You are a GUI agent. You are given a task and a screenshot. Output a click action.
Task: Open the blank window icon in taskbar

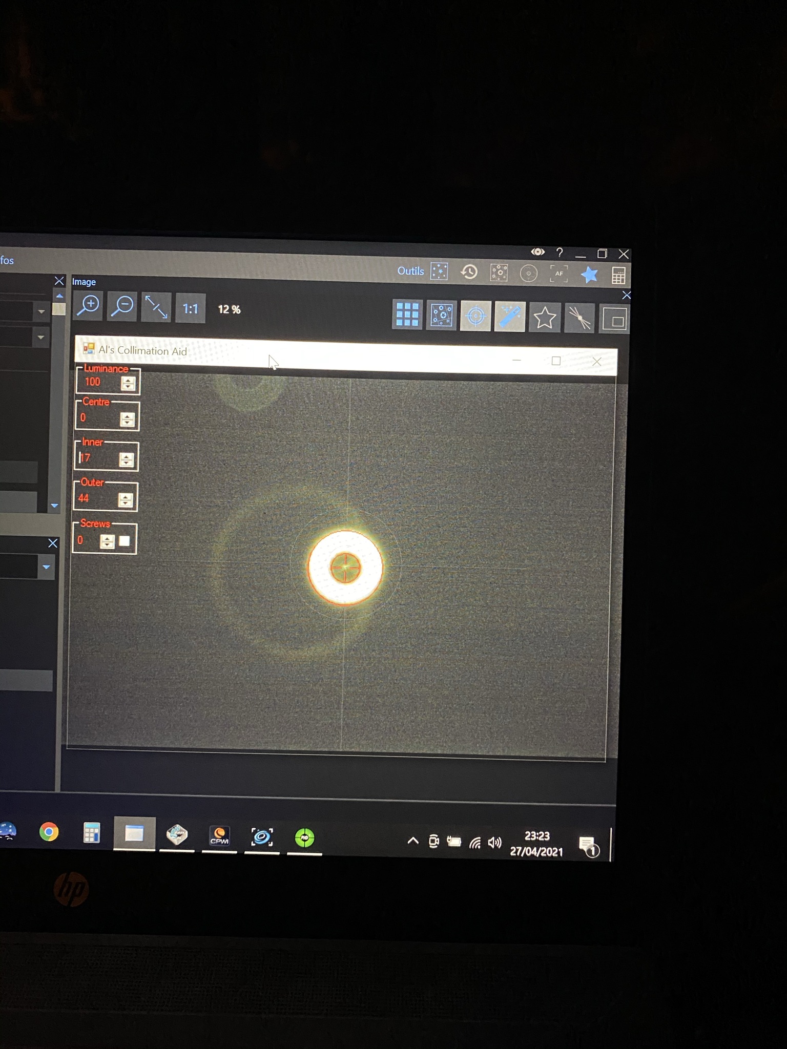pos(134,834)
